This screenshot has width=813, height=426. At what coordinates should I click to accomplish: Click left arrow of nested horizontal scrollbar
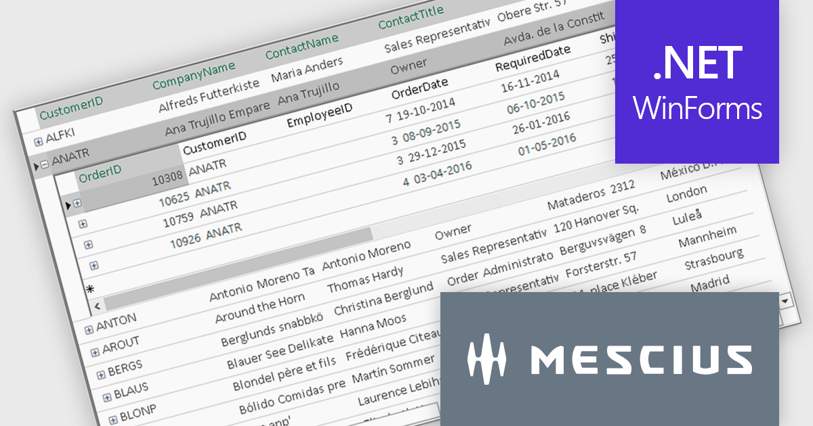98,306
